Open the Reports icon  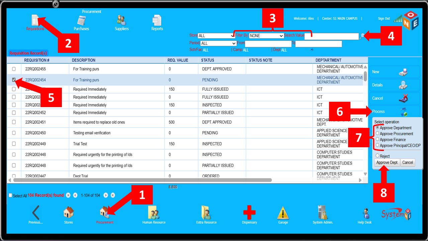157,21
